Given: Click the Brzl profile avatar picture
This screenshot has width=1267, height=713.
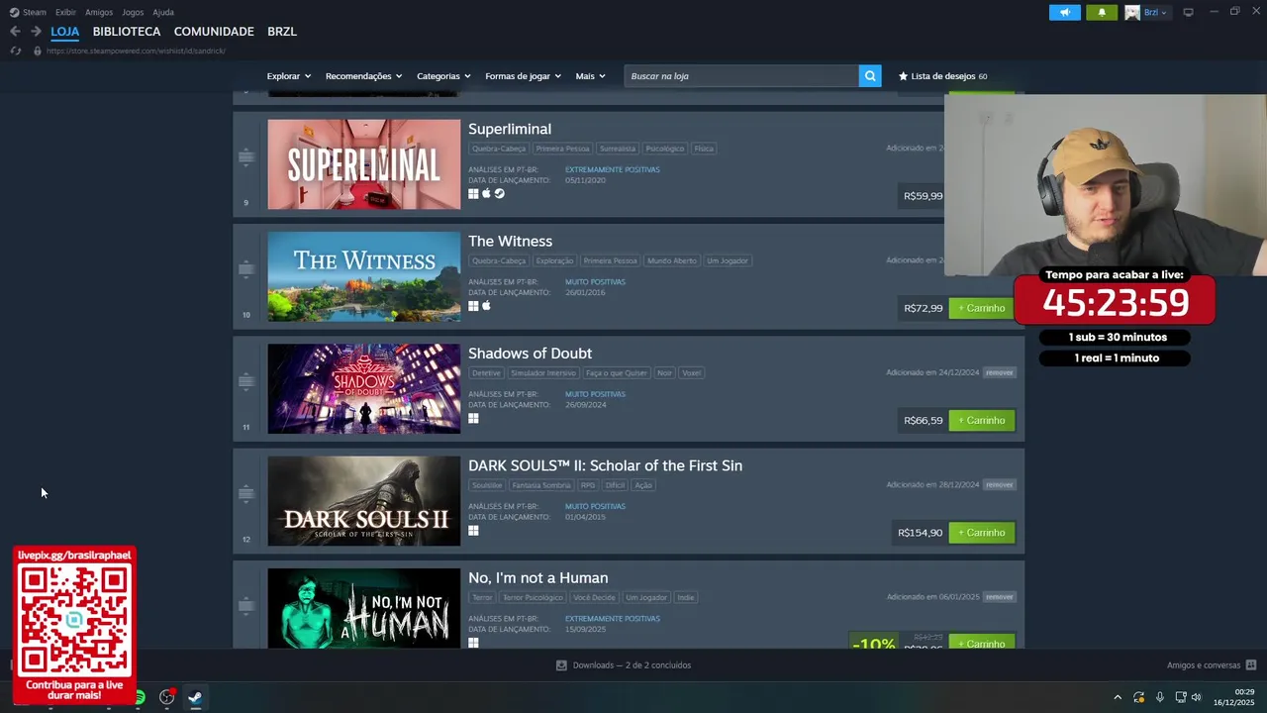Looking at the screenshot, I should coord(1131,12).
